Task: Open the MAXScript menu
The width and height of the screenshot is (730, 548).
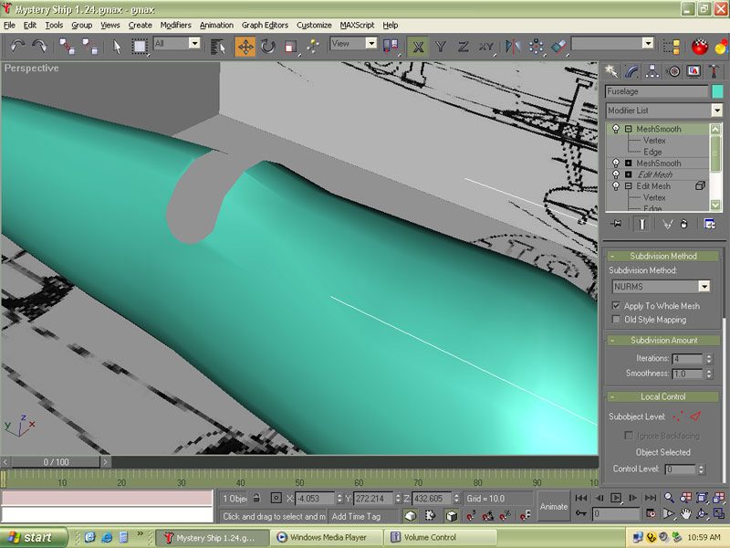Action: pos(356,26)
